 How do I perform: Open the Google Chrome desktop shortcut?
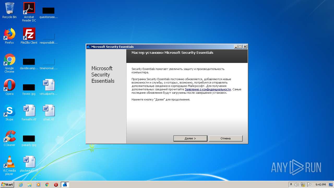coord(9,63)
